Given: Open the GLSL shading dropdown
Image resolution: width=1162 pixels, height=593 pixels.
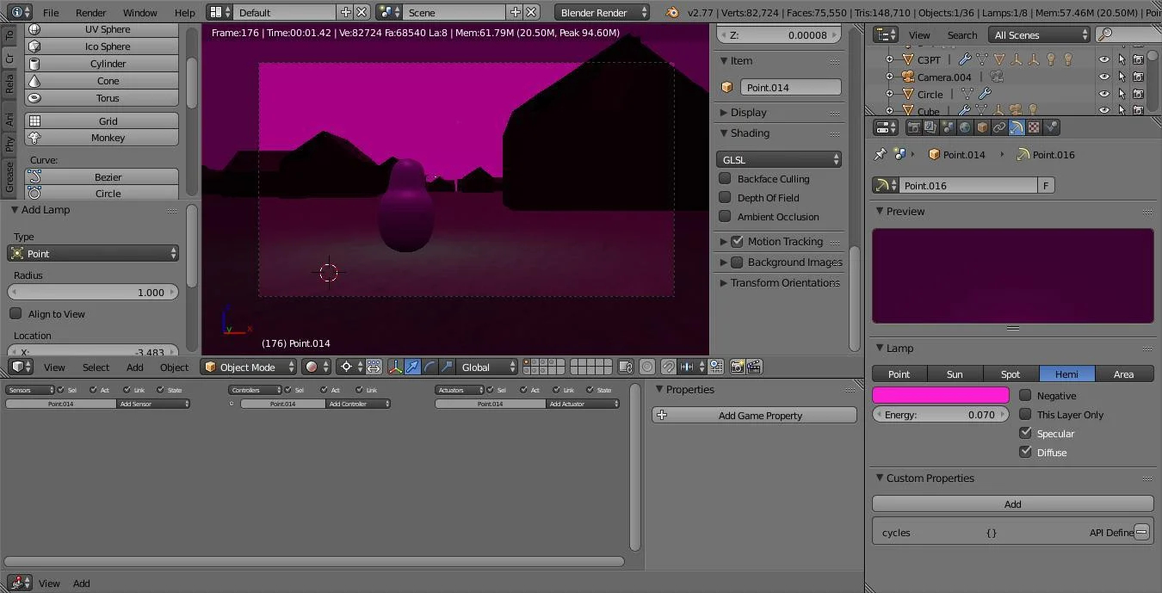Looking at the screenshot, I should click(778, 159).
